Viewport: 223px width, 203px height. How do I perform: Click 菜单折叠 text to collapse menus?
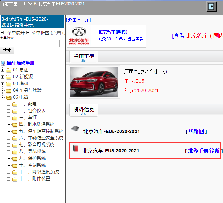41,33
